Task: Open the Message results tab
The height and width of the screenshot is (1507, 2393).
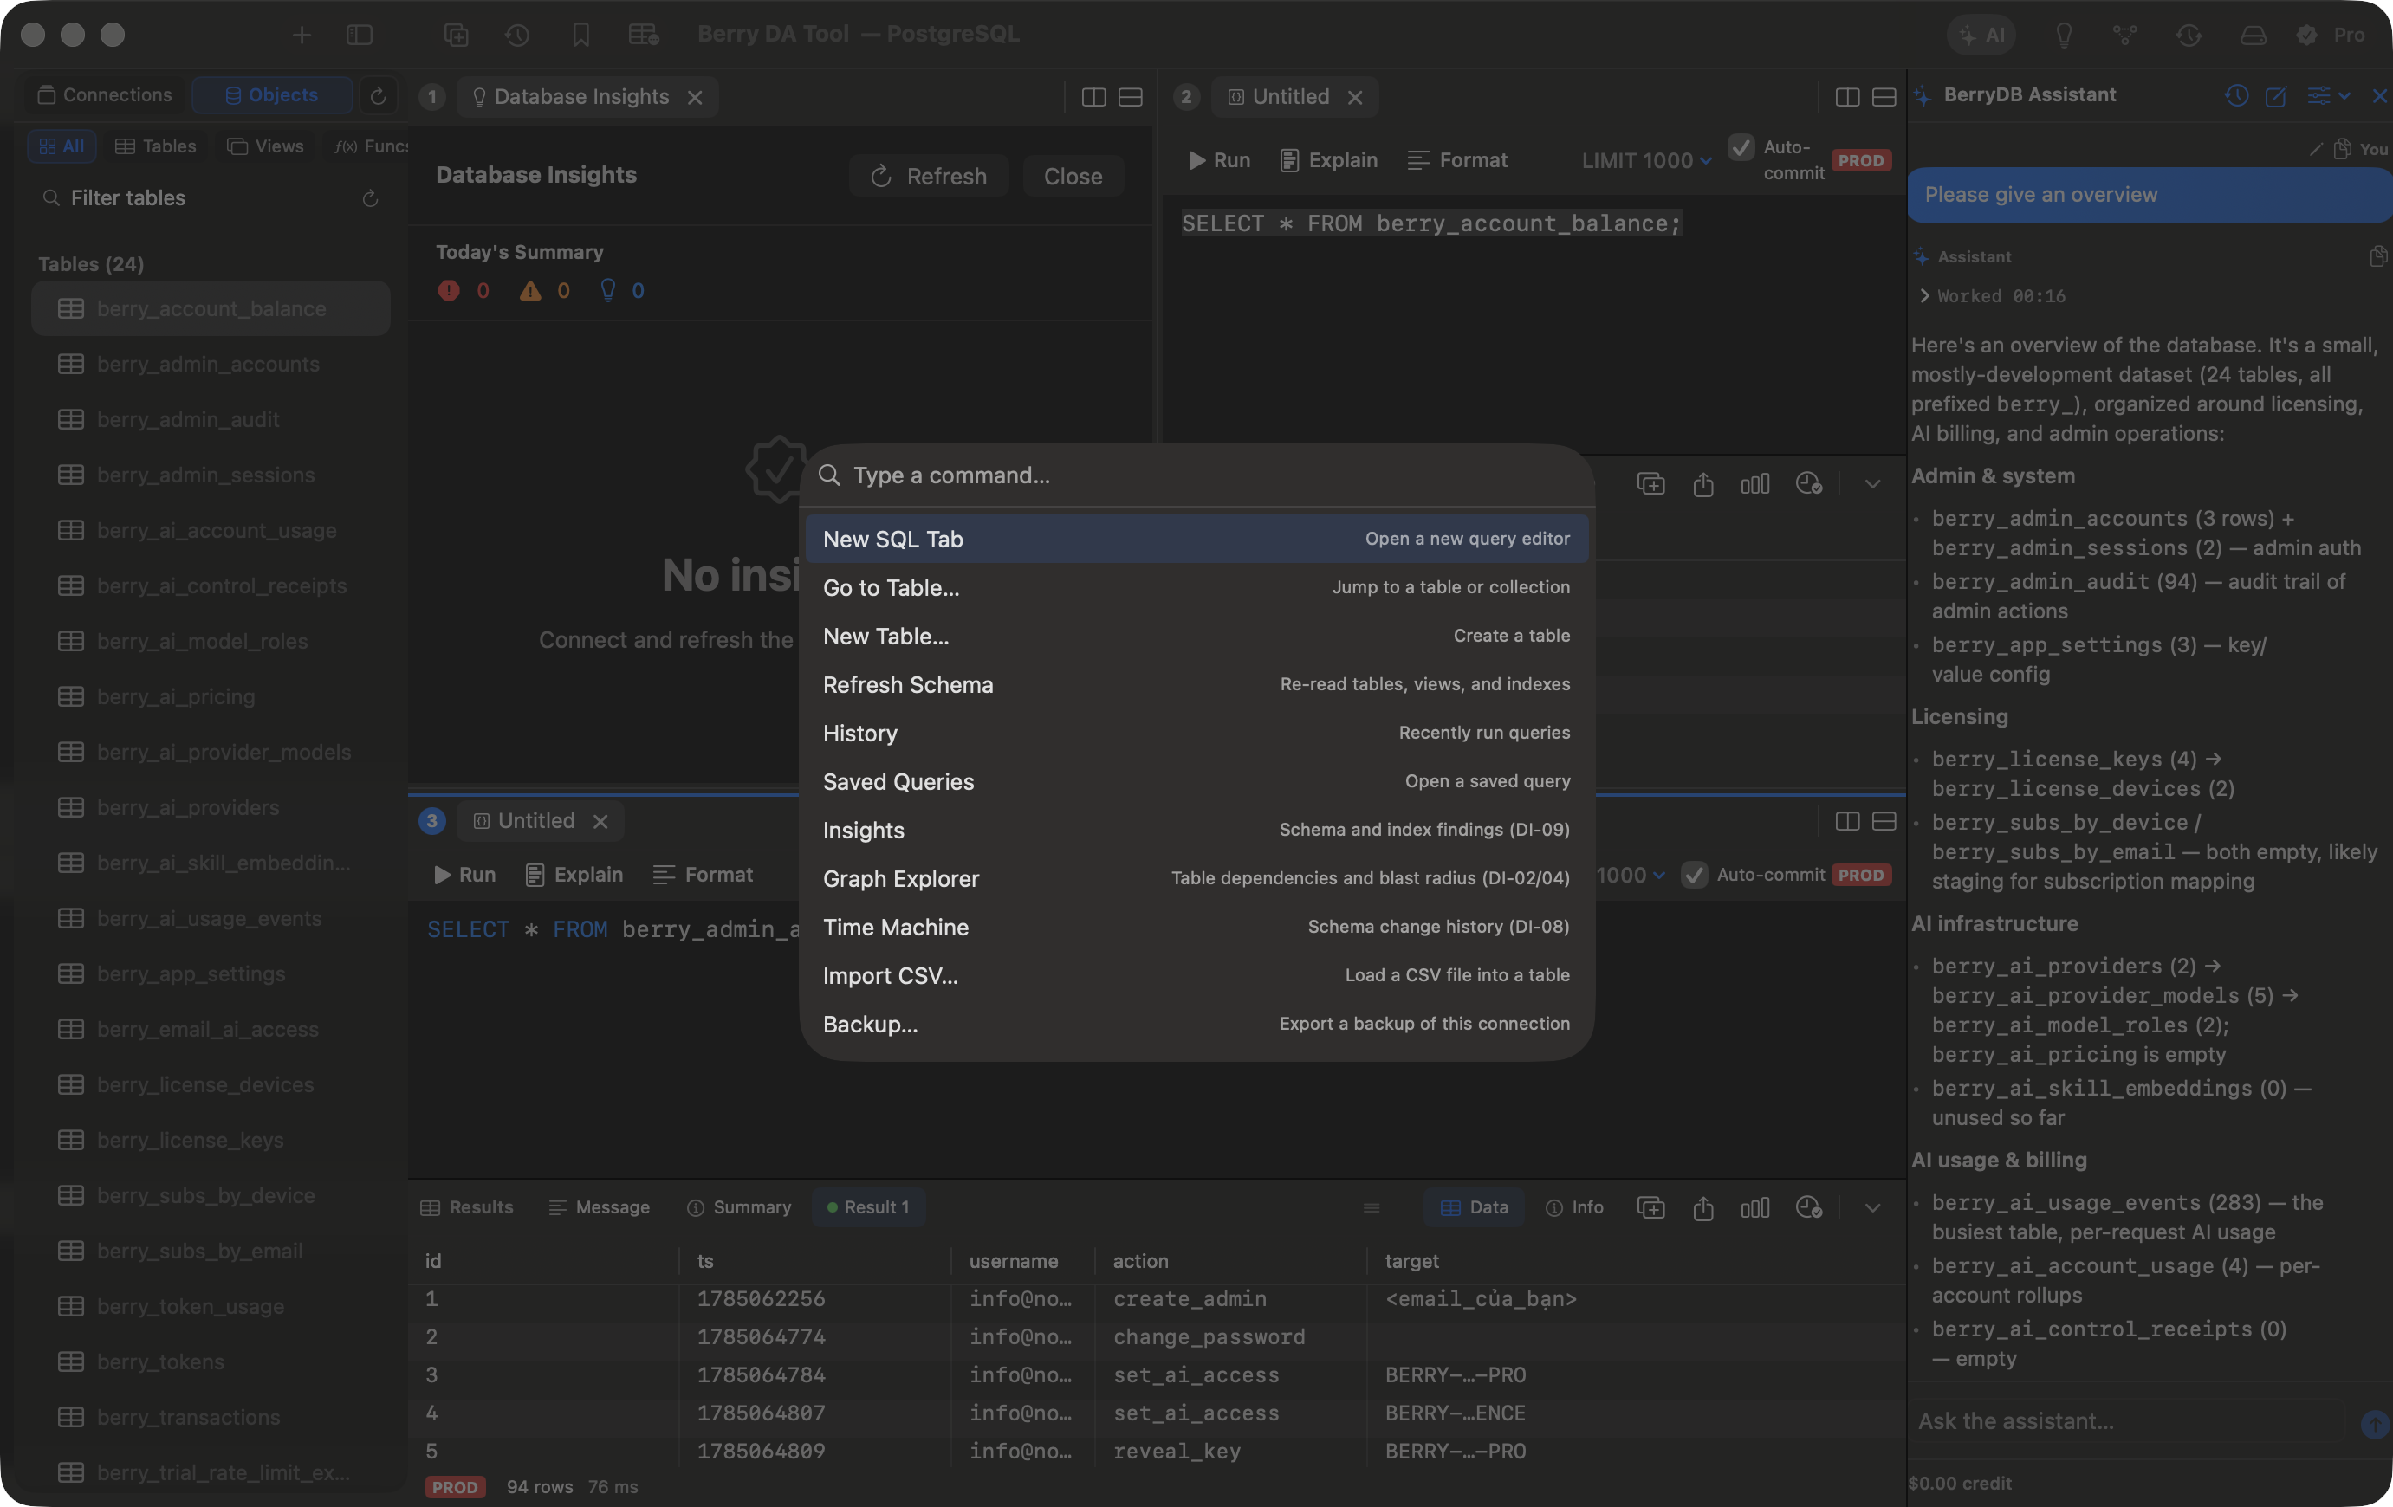Action: (x=600, y=1208)
